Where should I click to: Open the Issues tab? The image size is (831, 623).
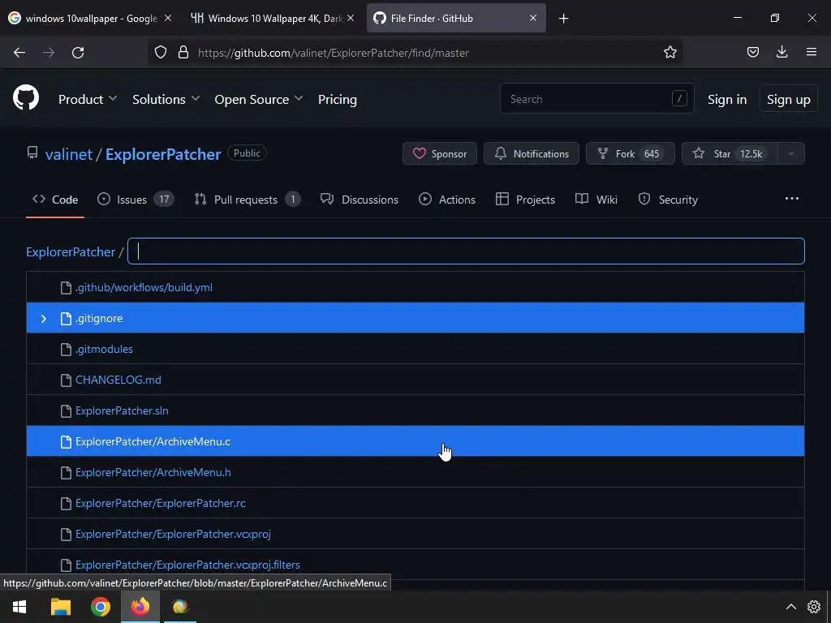(x=136, y=200)
